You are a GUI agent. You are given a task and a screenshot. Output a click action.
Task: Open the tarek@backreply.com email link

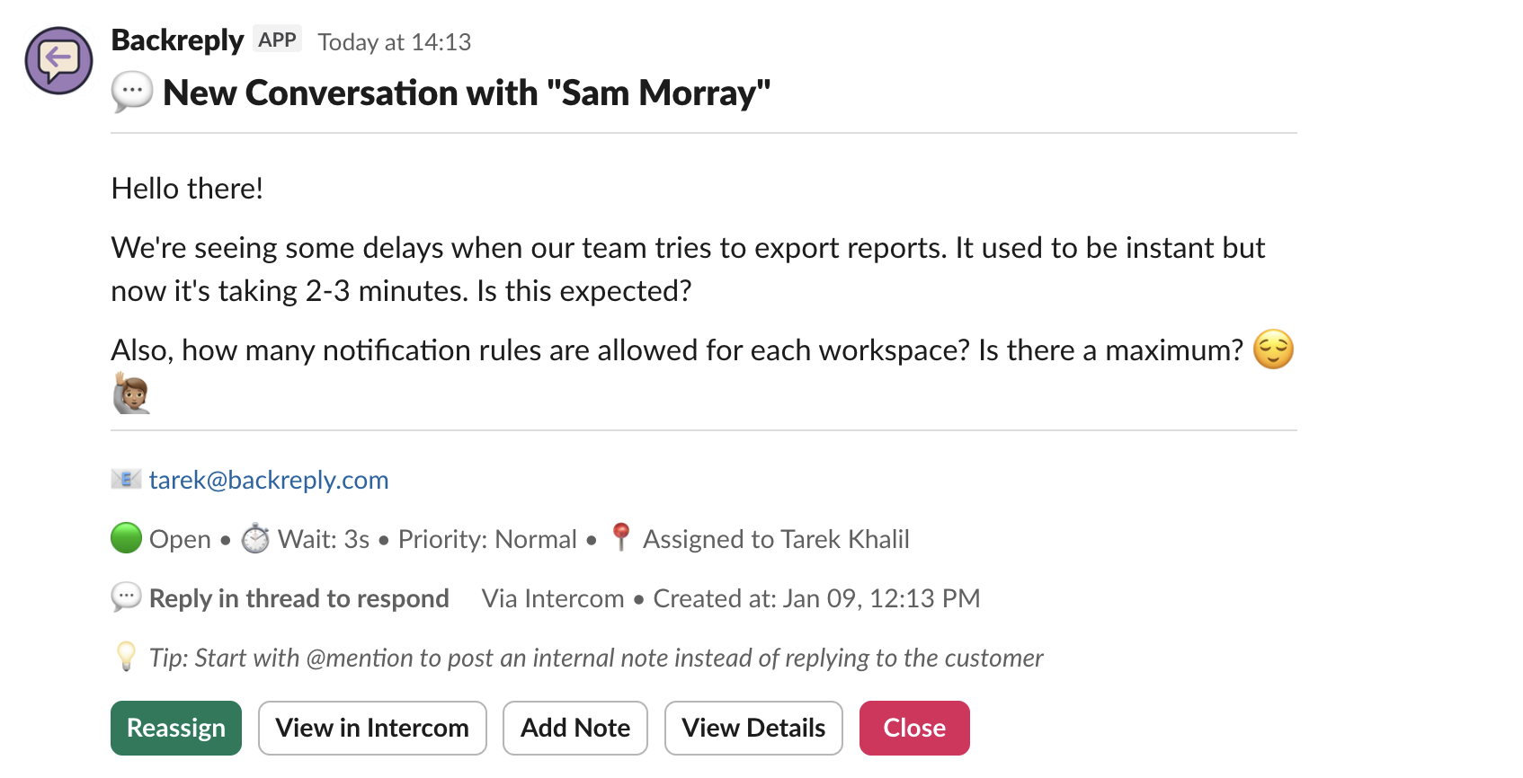pyautogui.click(x=269, y=480)
